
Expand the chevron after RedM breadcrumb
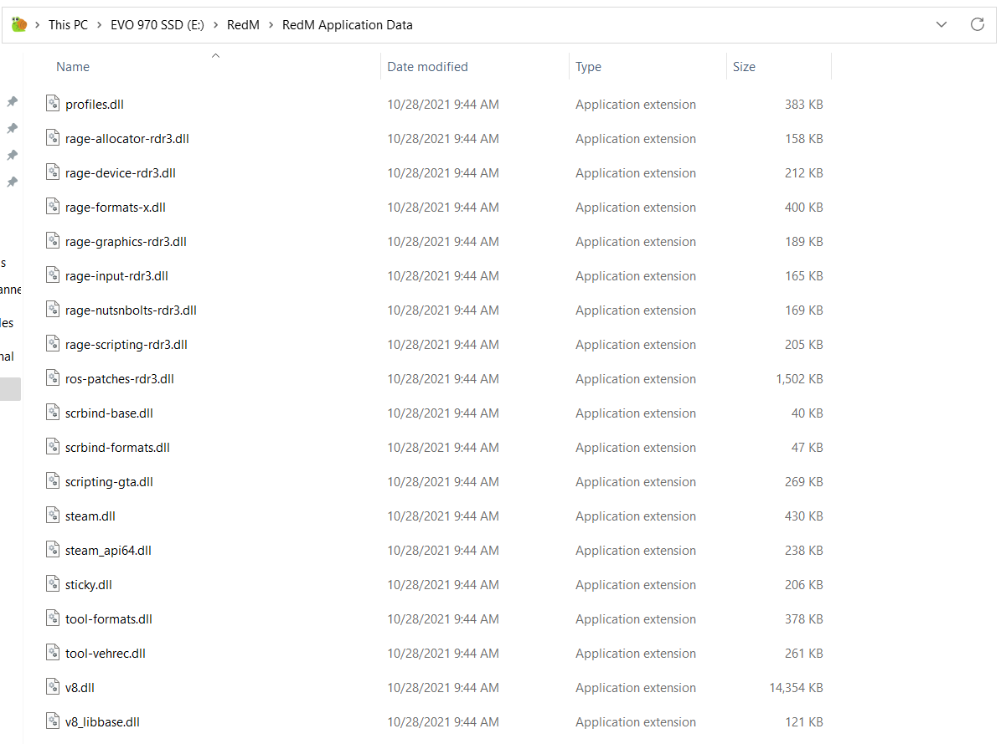click(x=271, y=25)
